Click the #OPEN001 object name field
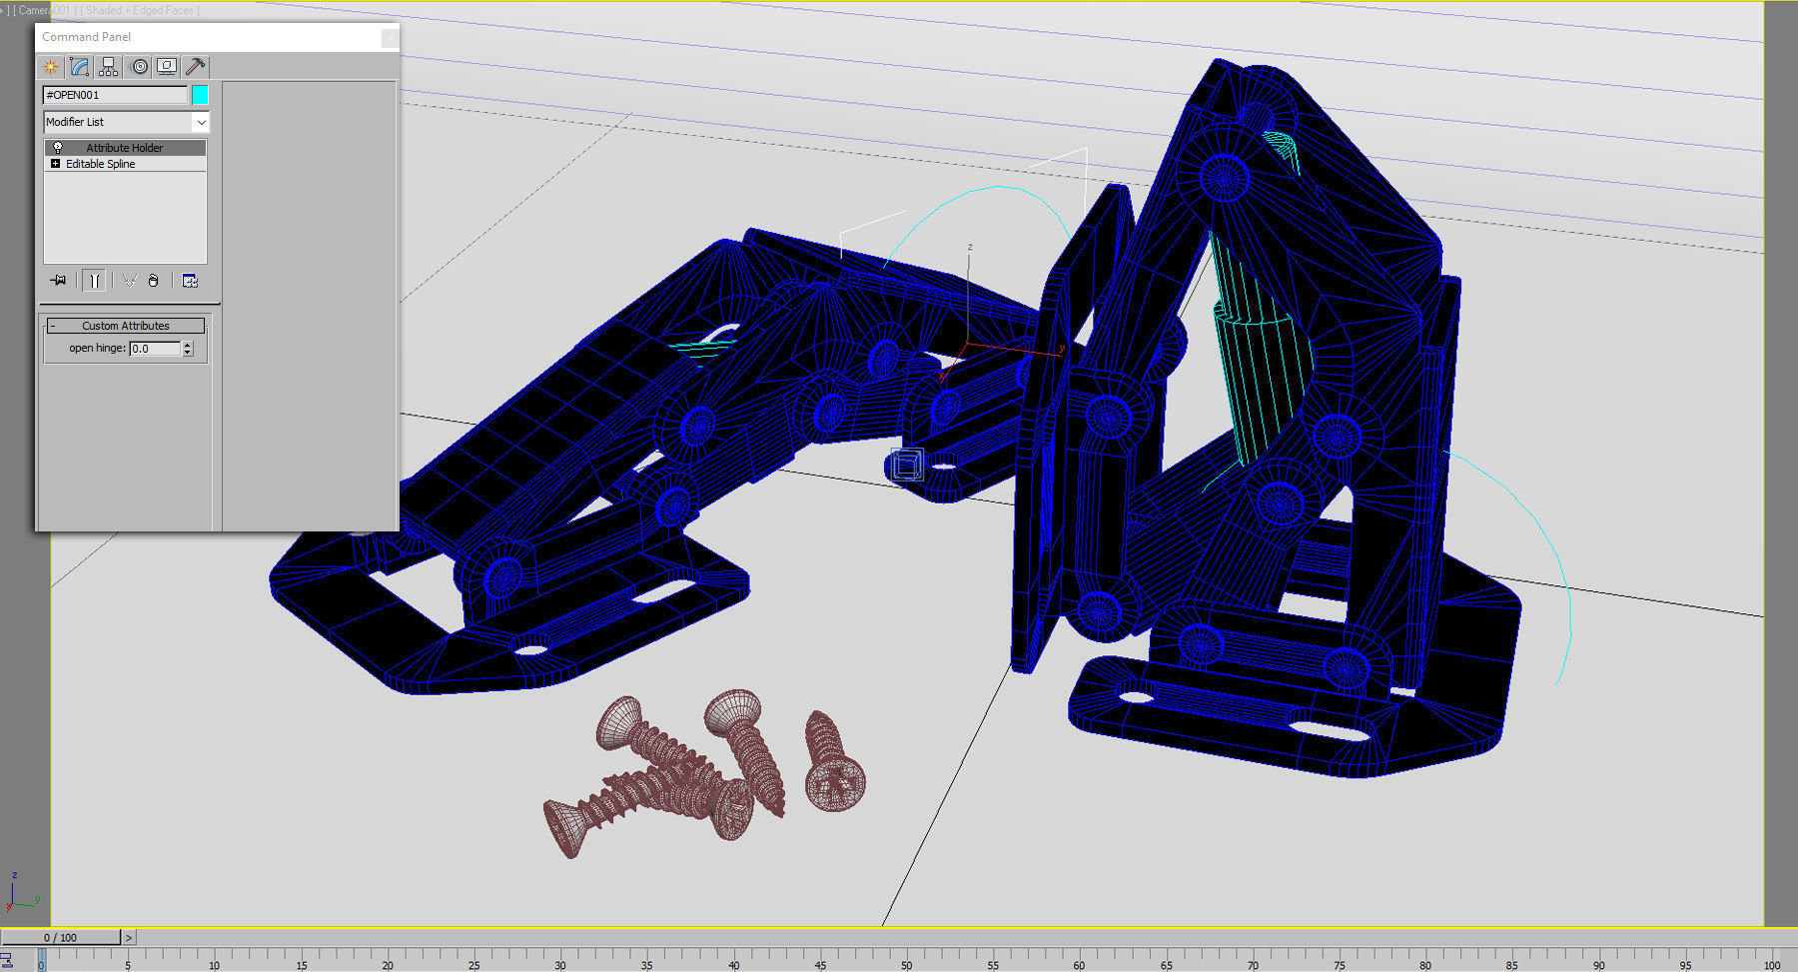This screenshot has width=1798, height=972. pyautogui.click(x=115, y=95)
